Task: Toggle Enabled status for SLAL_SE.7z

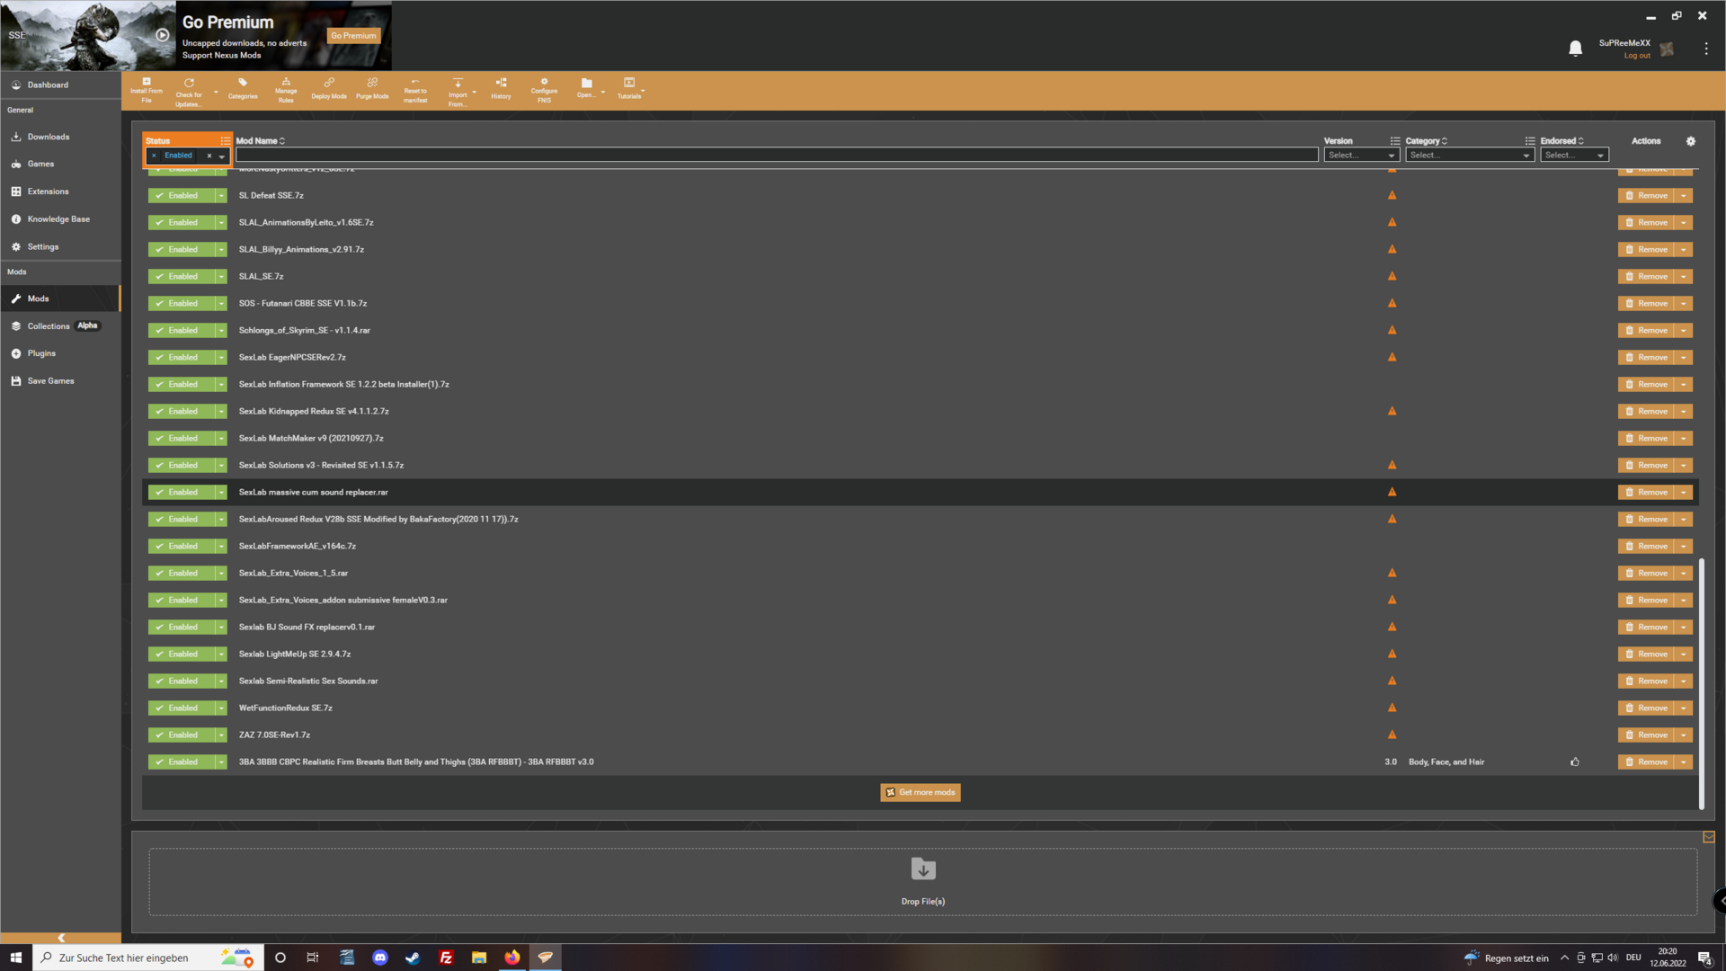Action: [x=182, y=276]
